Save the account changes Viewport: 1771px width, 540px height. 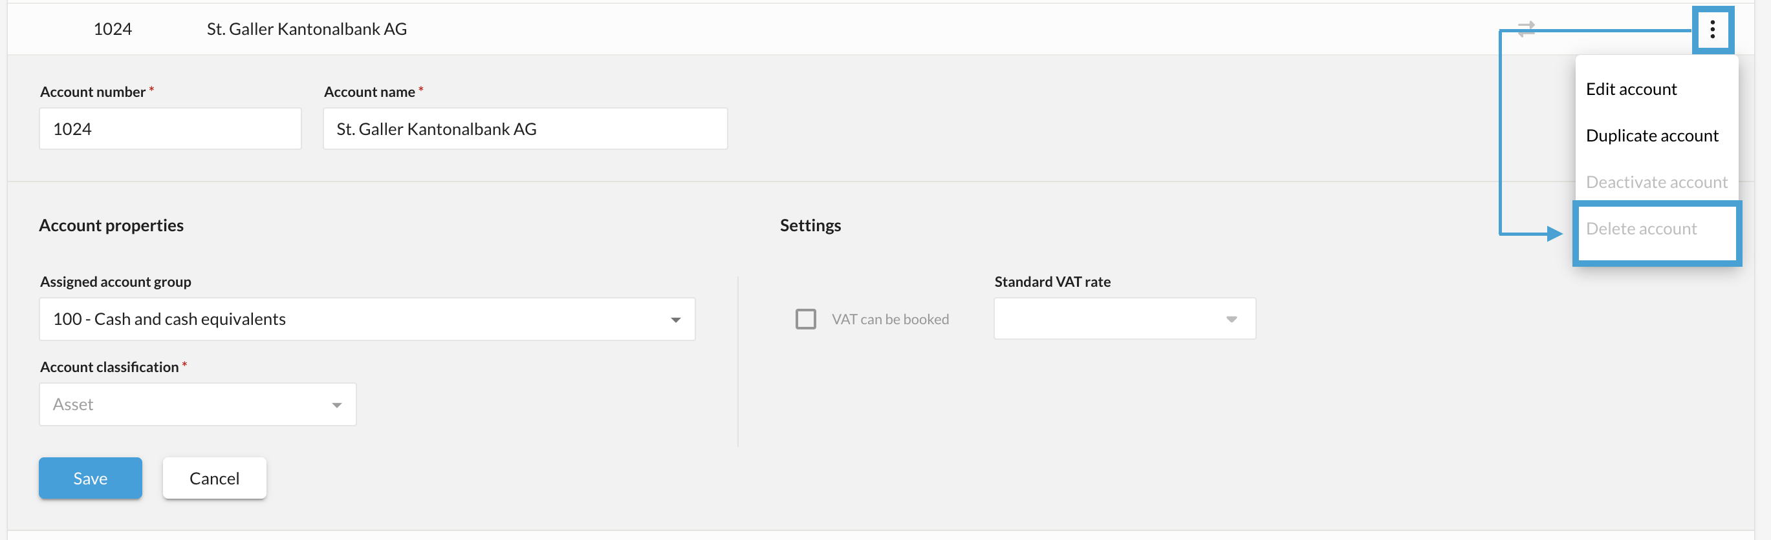click(91, 478)
